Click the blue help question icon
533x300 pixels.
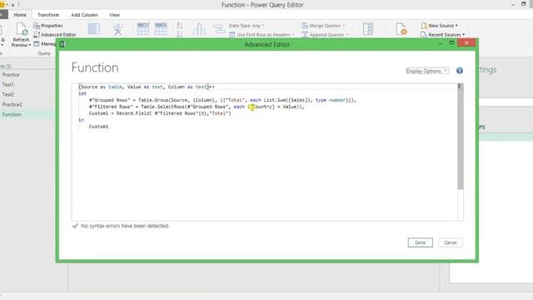coord(460,71)
